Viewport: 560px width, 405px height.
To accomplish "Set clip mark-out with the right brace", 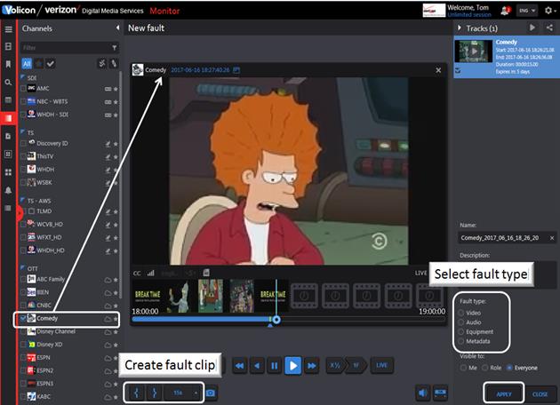I will [155, 393].
